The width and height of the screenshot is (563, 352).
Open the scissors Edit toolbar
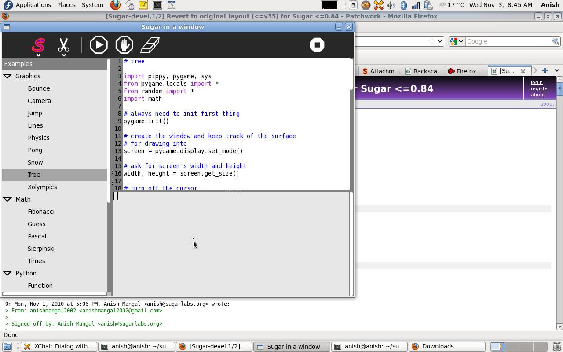click(64, 45)
